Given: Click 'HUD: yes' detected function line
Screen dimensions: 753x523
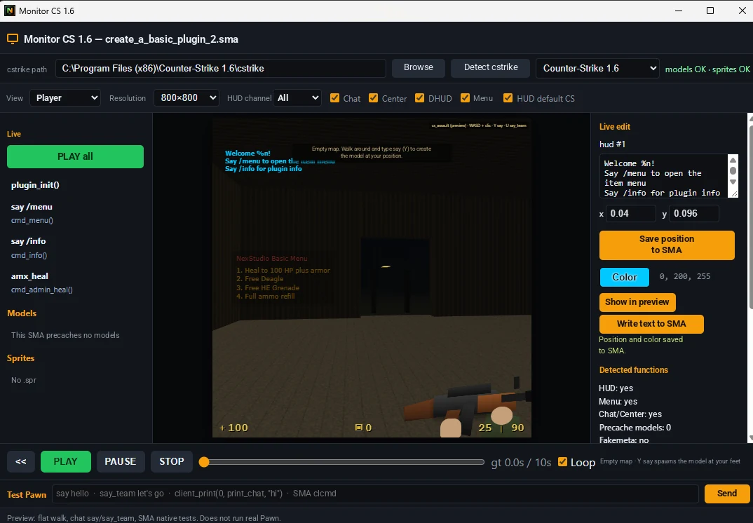Looking at the screenshot, I should coord(616,388).
